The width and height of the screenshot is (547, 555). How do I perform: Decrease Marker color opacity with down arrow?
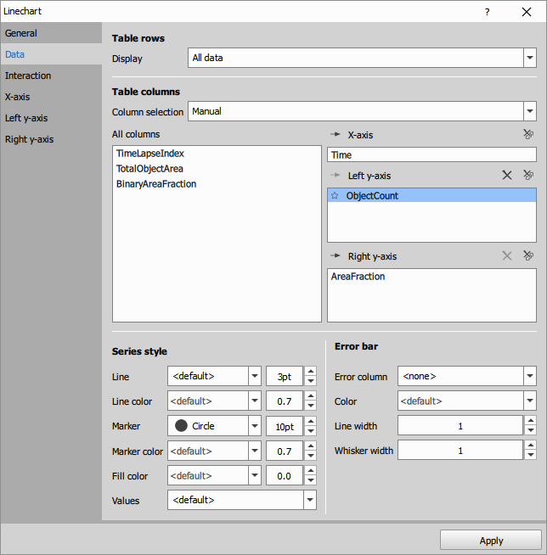coord(311,456)
